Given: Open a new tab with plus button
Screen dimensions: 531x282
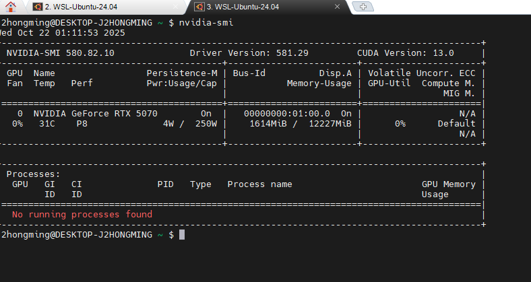Looking at the screenshot, I should pyautogui.click(x=364, y=7).
